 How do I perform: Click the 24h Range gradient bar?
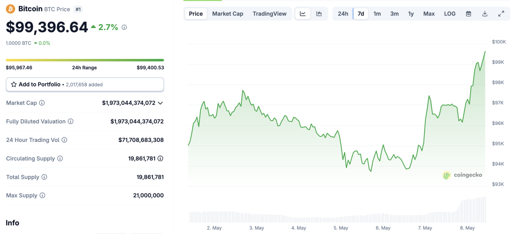click(x=85, y=60)
